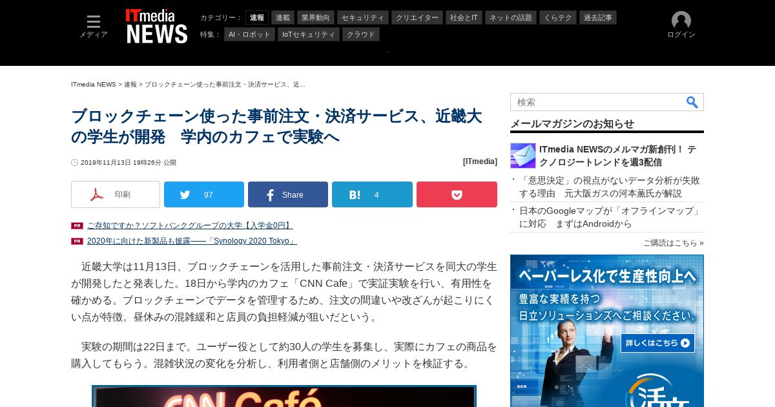Save article to Pocket
The width and height of the screenshot is (775, 407).
point(457,194)
